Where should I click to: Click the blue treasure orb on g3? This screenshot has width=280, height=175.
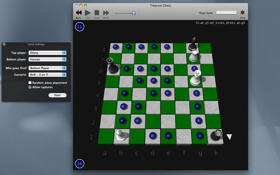[x=197, y=106]
